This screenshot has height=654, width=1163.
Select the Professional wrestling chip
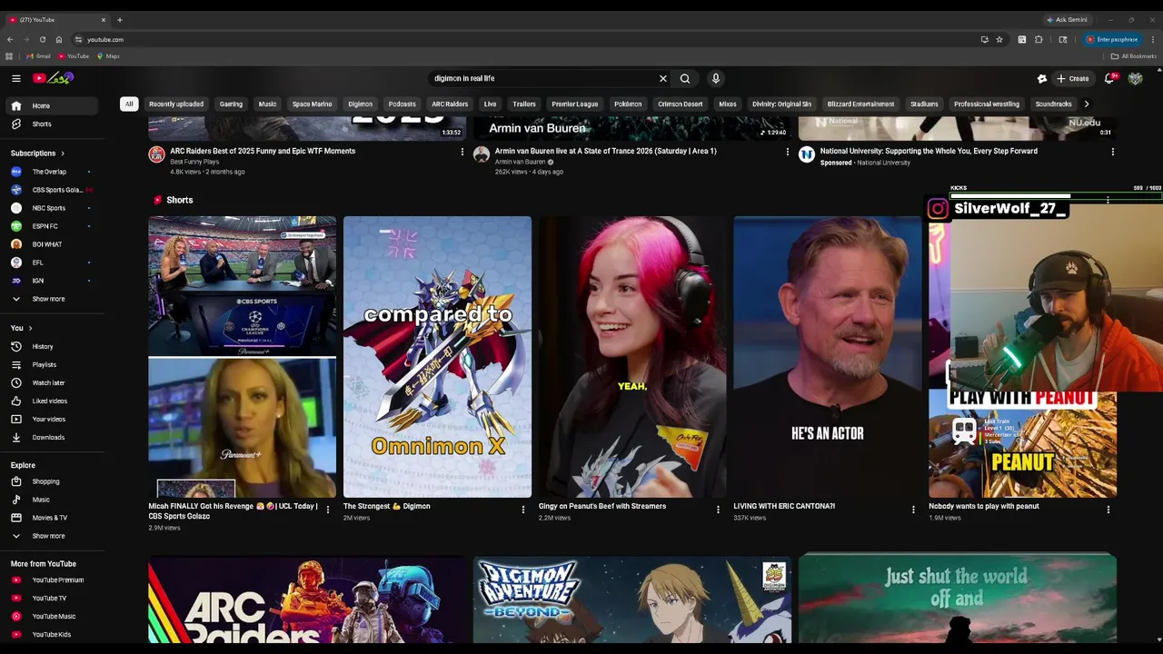coord(986,104)
